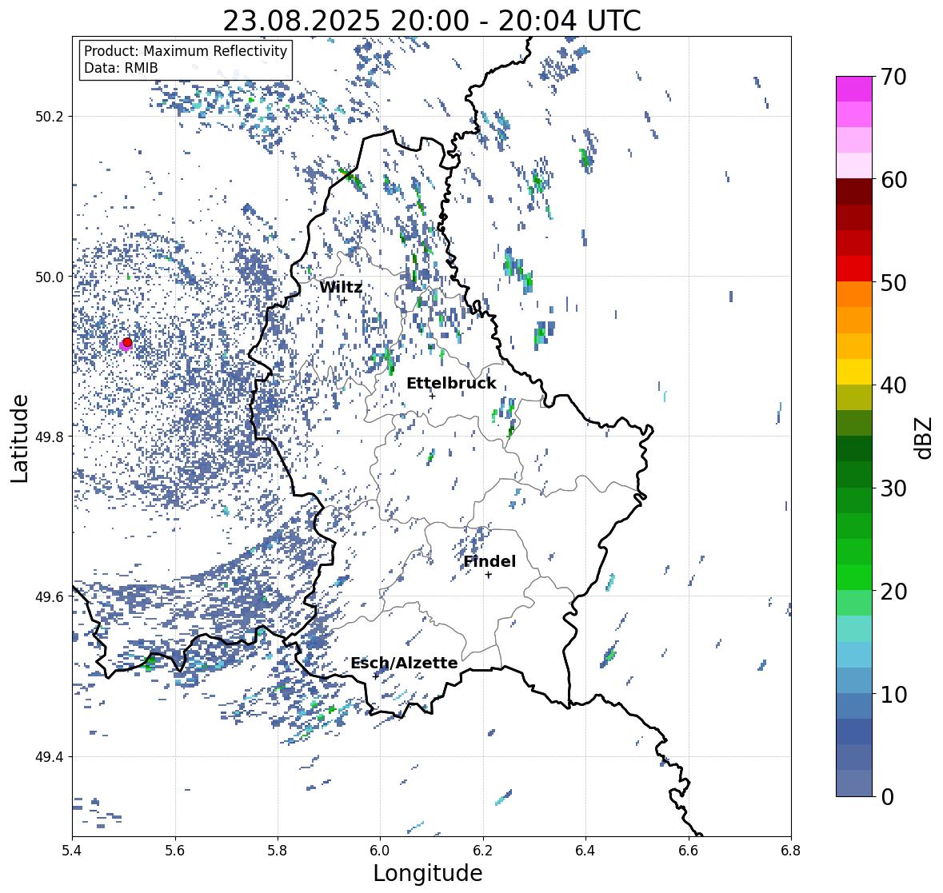943x893 pixels.
Task: Click the colorbar tick label 0
Action: (x=887, y=797)
